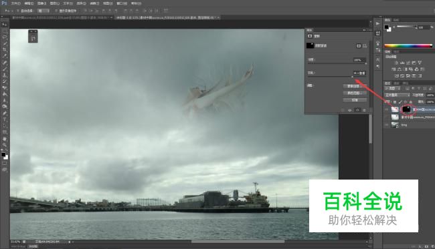Click the Mask Edge button in Properties

pyautogui.click(x=355, y=86)
